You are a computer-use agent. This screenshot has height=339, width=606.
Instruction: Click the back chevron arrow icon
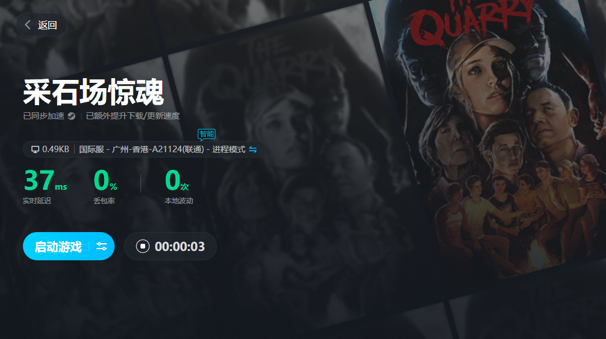28,25
